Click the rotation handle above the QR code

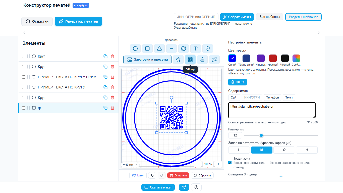pyautogui.click(x=171, y=98)
